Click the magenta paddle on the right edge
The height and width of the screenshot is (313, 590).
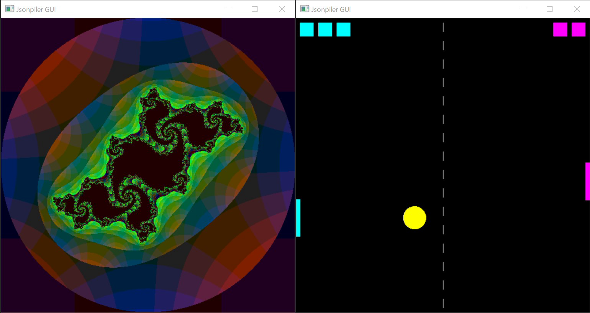(x=588, y=181)
